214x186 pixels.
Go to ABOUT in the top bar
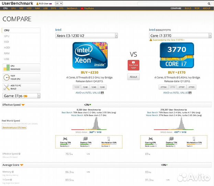tap(206, 8)
